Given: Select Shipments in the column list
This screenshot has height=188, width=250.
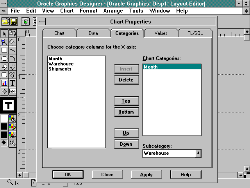Looking at the screenshot, I should (x=60, y=69).
